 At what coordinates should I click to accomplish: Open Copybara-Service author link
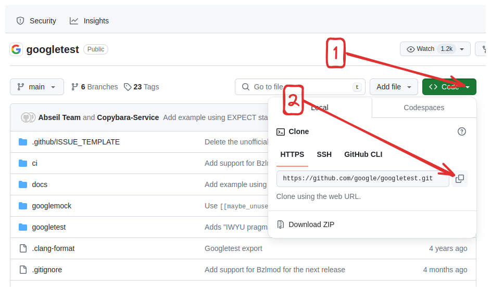click(128, 117)
